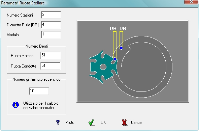Click the blue info icon
The width and height of the screenshot is (199, 131).
[x=15, y=105]
